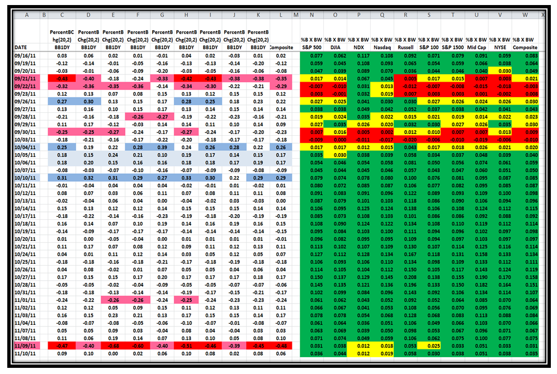Select column C header
557x374 pixels.
pos(62,15)
